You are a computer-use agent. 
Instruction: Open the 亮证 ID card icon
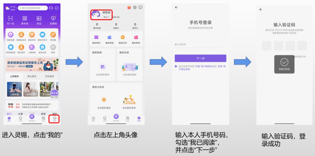pyautogui.click(x=39, y=19)
